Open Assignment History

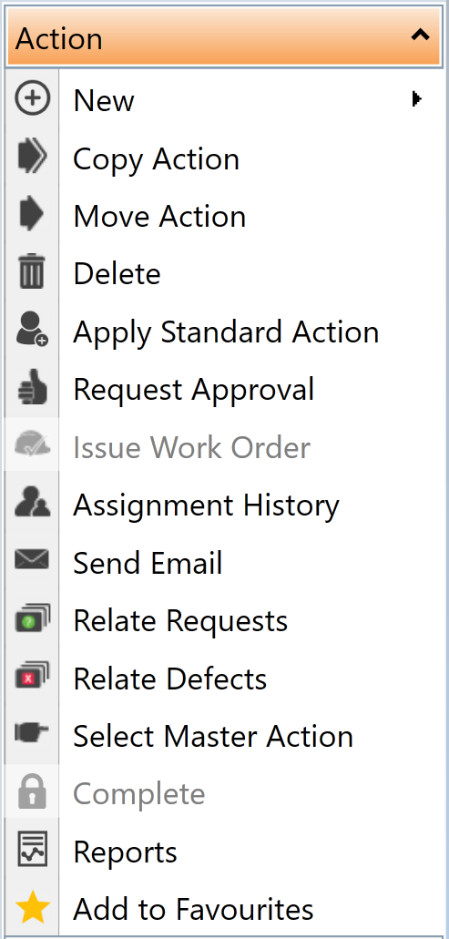(x=224, y=505)
